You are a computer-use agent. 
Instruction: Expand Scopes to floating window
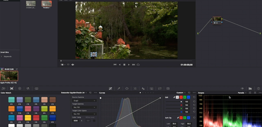(255, 93)
